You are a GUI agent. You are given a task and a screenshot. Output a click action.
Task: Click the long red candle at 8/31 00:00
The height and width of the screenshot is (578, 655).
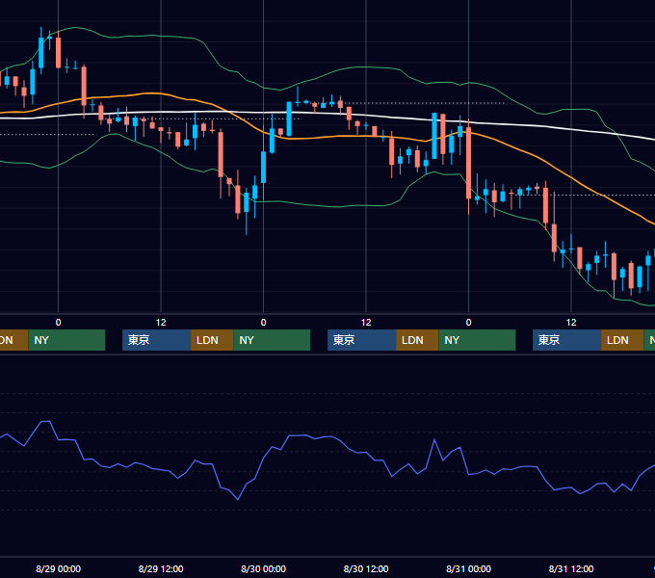point(469,163)
